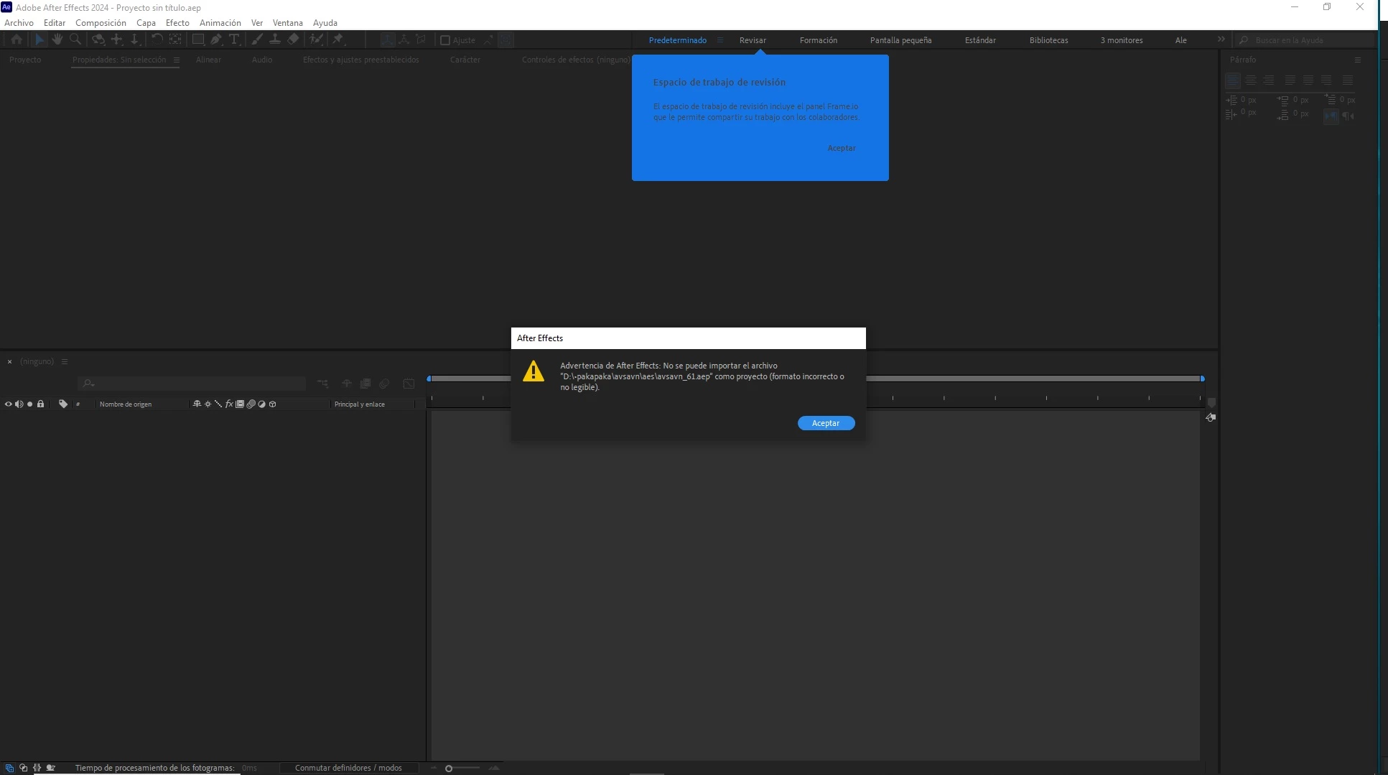Open the Proyecto panel tab
Screen dimensions: 1388x775
click(x=25, y=60)
